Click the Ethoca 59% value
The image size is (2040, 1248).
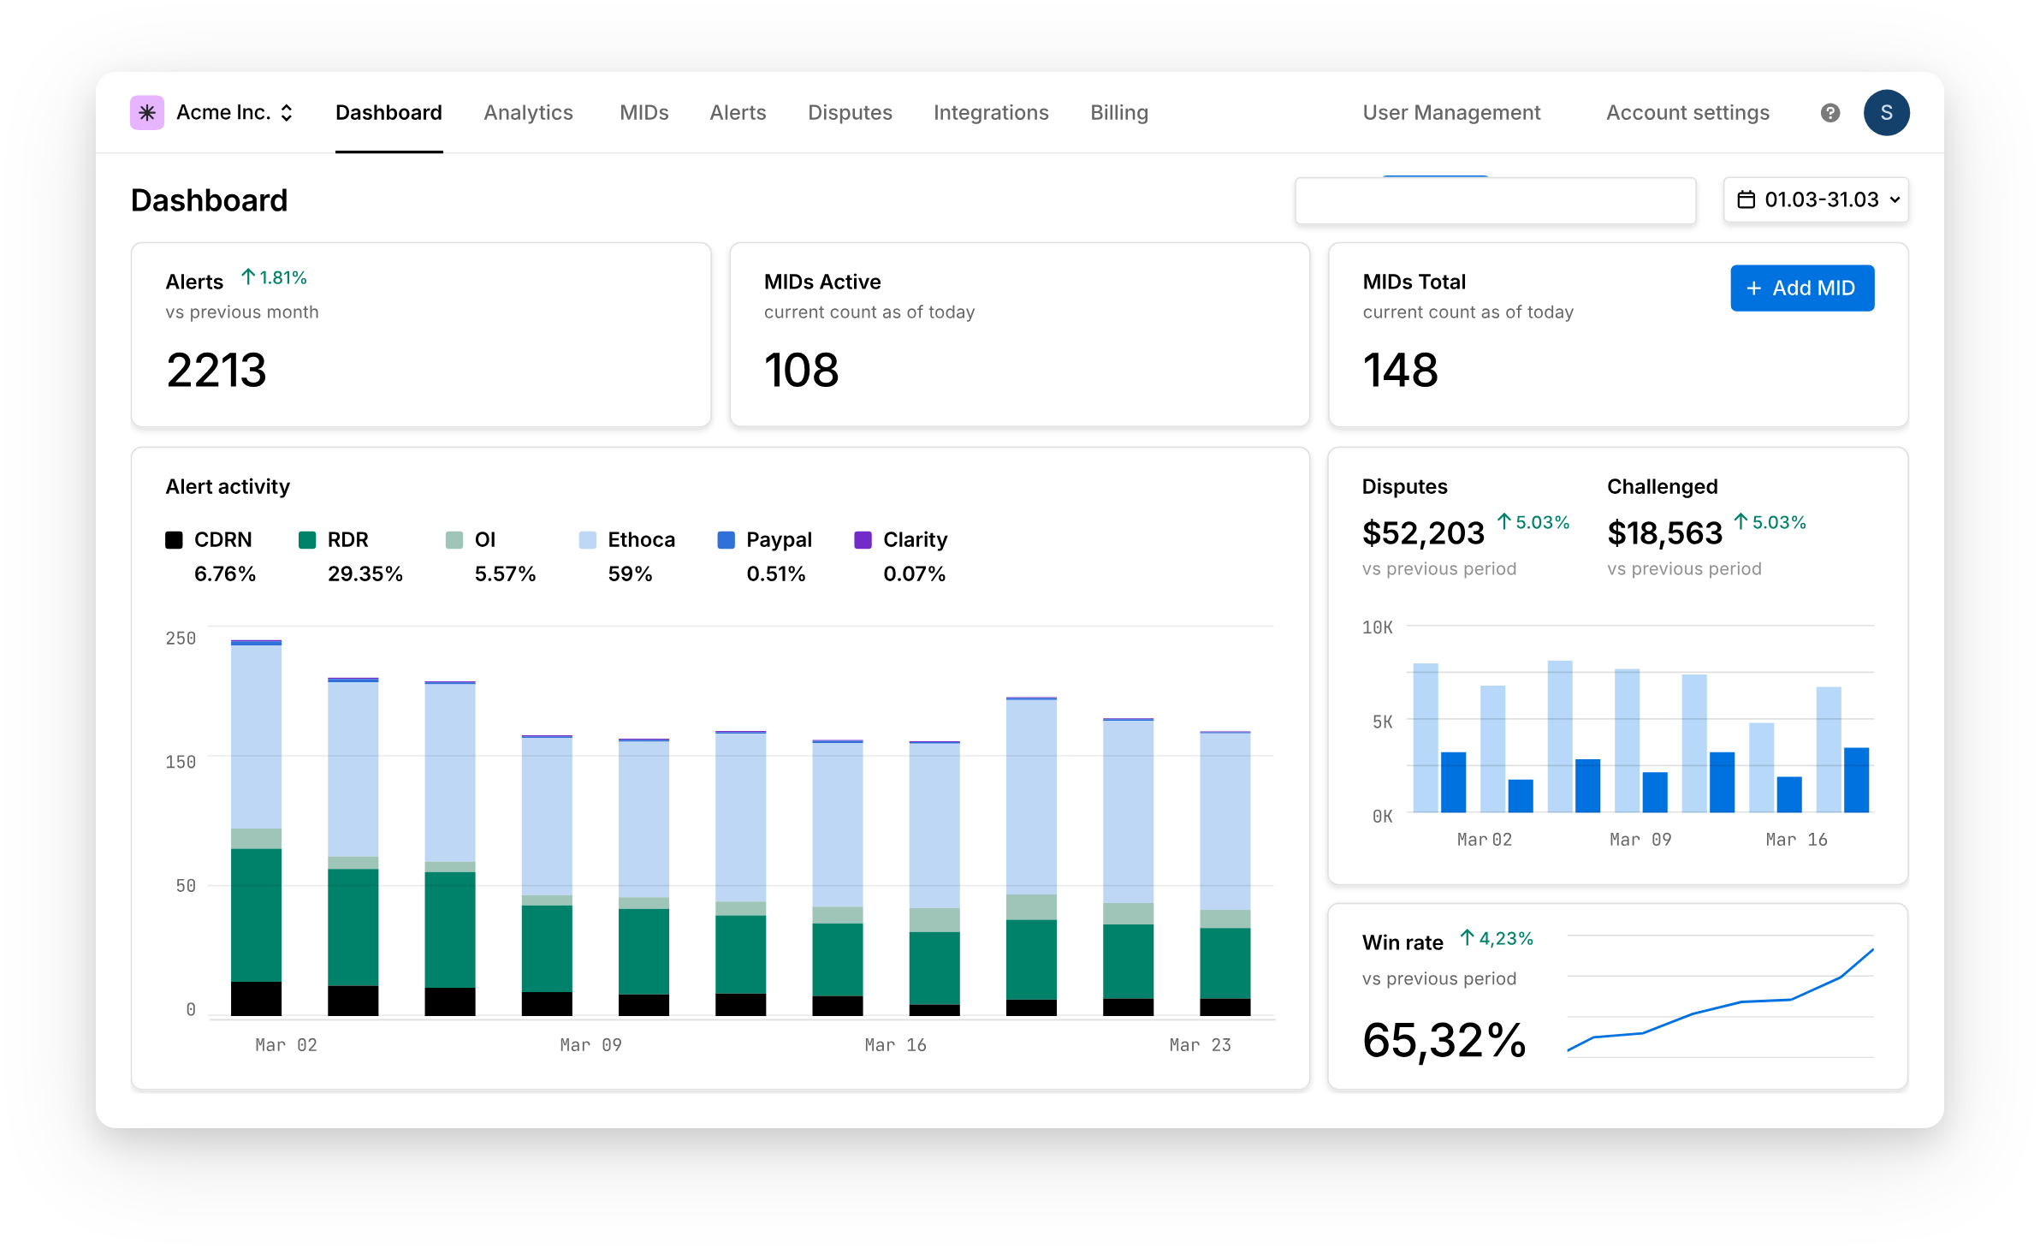tap(631, 574)
